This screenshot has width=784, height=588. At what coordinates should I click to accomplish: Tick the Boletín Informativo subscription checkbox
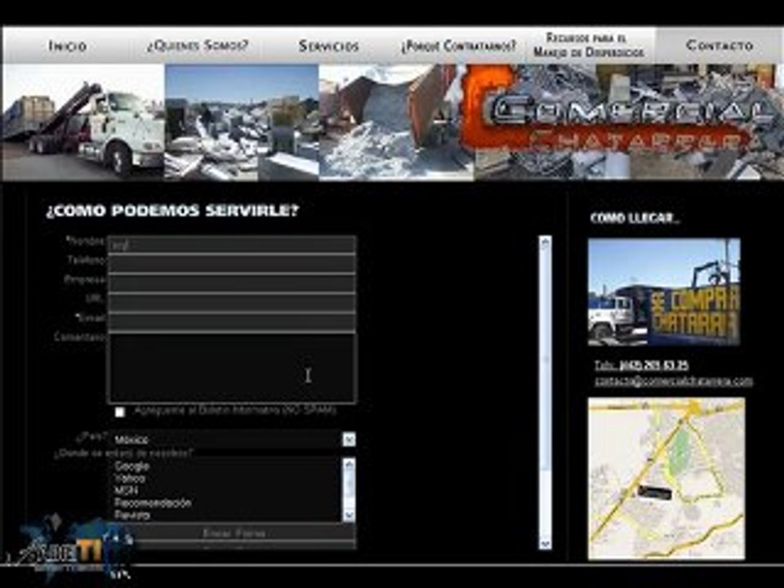119,412
